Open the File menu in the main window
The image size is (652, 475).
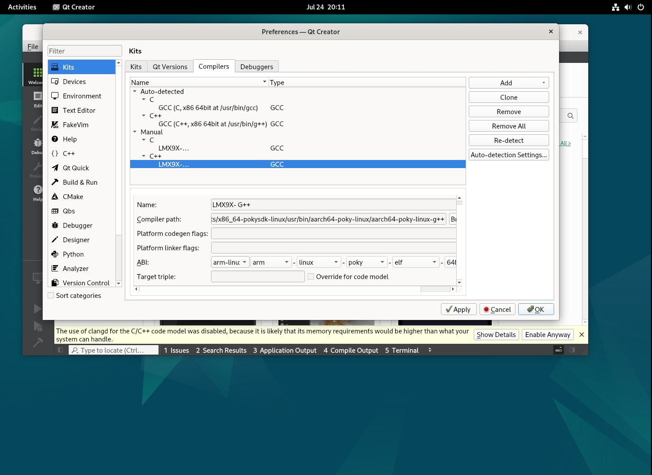[x=33, y=46]
